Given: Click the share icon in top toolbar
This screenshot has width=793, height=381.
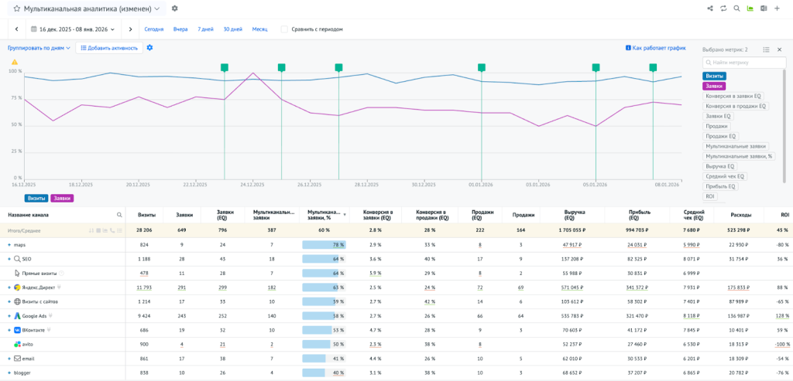Looking at the screenshot, I should click(710, 9).
